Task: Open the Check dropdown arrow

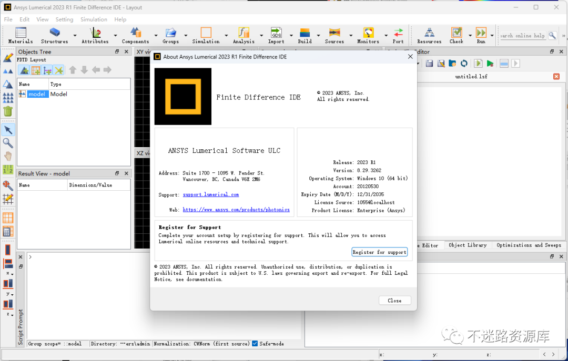Action: pyautogui.click(x=470, y=36)
